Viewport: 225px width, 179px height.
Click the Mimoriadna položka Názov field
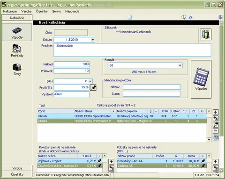(151, 87)
